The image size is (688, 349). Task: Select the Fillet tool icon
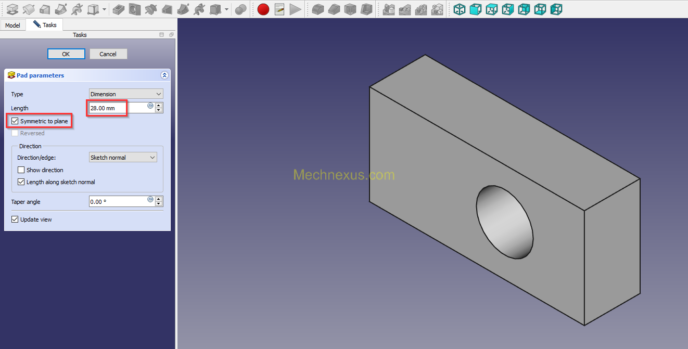(318, 9)
